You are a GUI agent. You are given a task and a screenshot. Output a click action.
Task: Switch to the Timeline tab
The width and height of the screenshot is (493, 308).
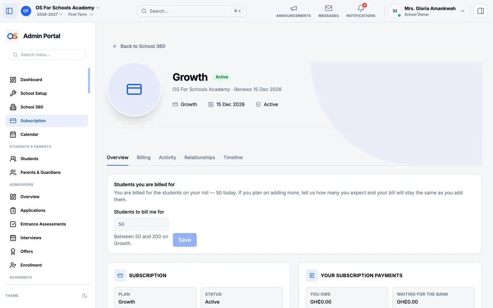[233, 157]
